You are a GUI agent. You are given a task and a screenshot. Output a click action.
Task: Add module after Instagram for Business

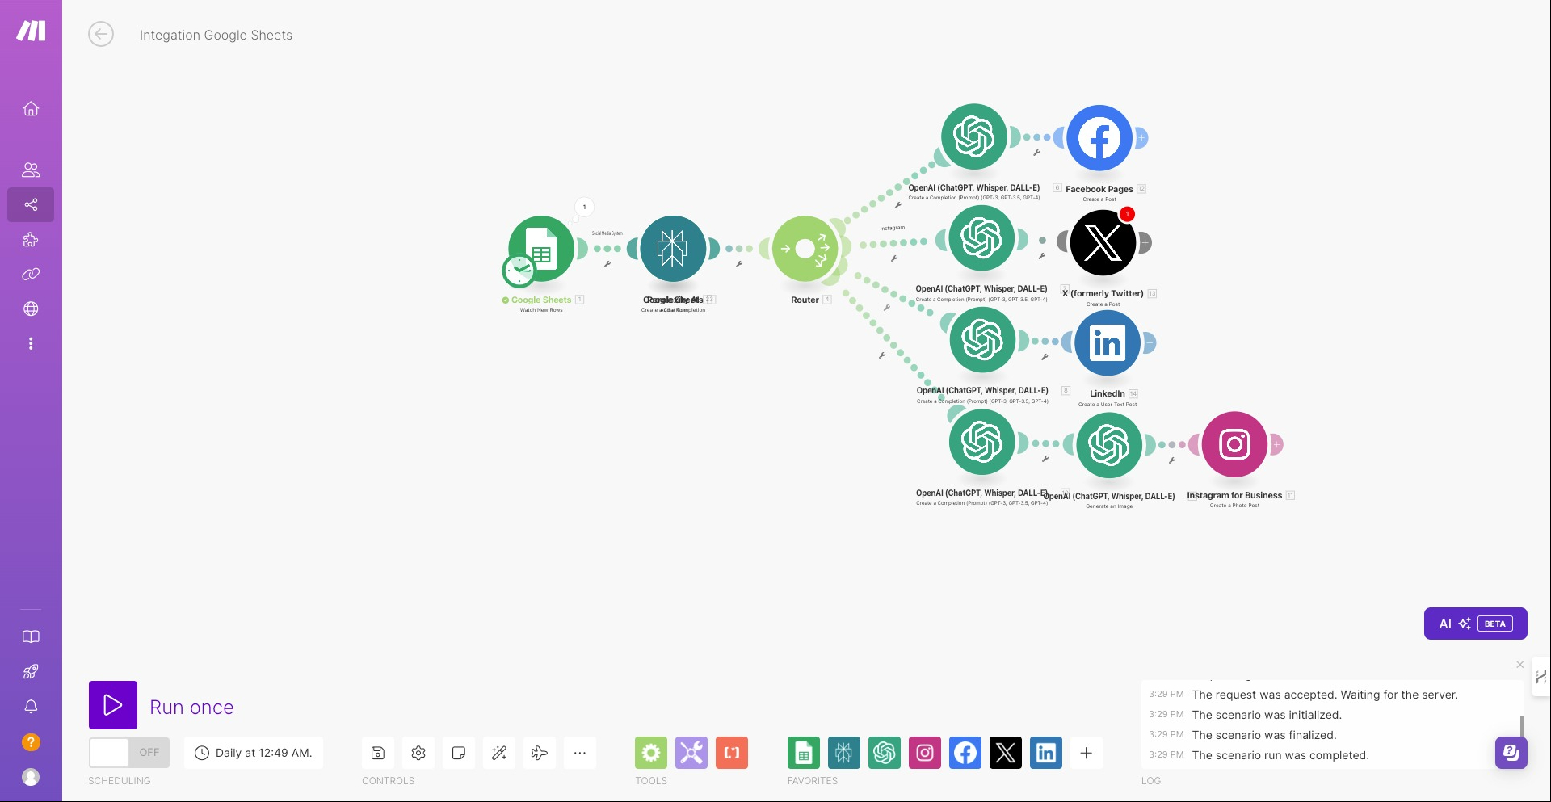coord(1276,444)
